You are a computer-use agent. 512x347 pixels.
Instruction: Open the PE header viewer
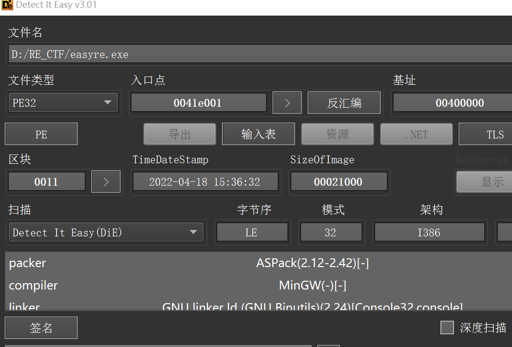click(41, 134)
